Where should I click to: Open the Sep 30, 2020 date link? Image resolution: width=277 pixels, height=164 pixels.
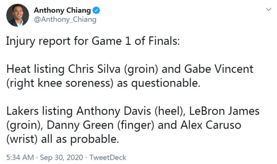tap(61, 158)
